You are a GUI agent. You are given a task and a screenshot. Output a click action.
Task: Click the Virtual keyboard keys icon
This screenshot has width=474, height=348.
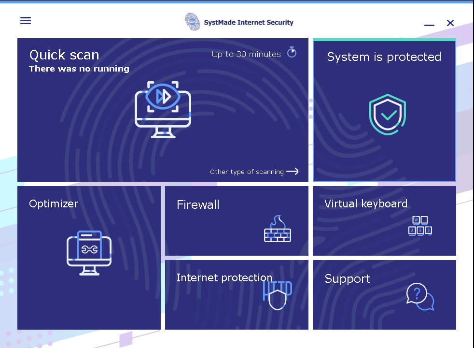point(420,226)
